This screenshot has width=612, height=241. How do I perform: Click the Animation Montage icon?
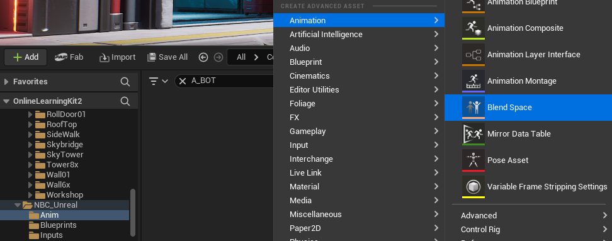(x=473, y=81)
